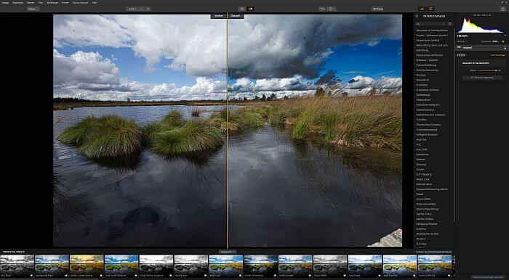The image size is (509, 280).
Task: Toggle the eye preview icon in top toolbar
Action: tap(241, 9)
